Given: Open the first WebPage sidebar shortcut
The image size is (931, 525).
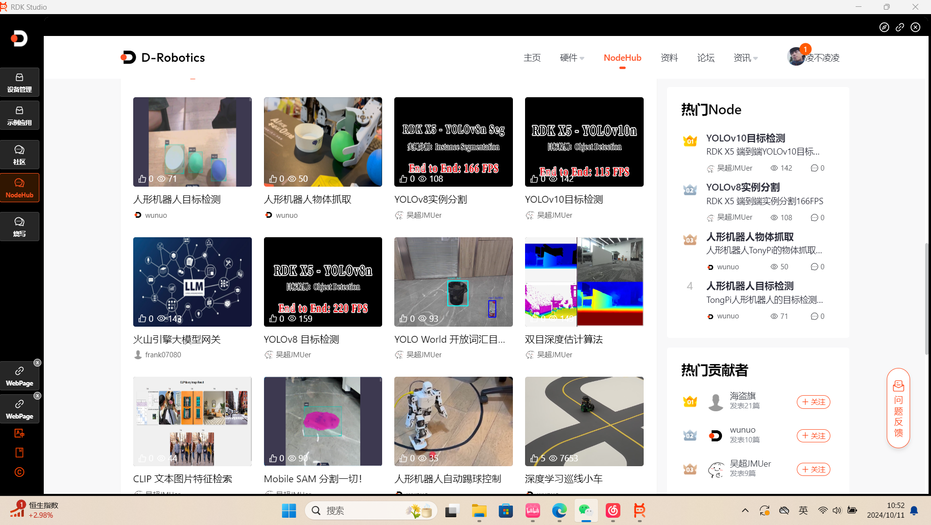Looking at the screenshot, I should 19,376.
